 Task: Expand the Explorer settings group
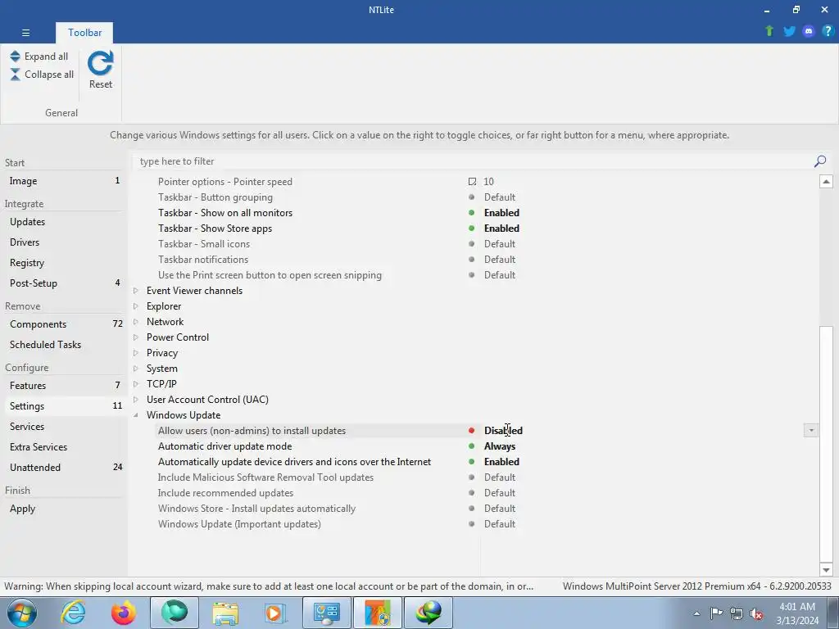click(x=136, y=306)
